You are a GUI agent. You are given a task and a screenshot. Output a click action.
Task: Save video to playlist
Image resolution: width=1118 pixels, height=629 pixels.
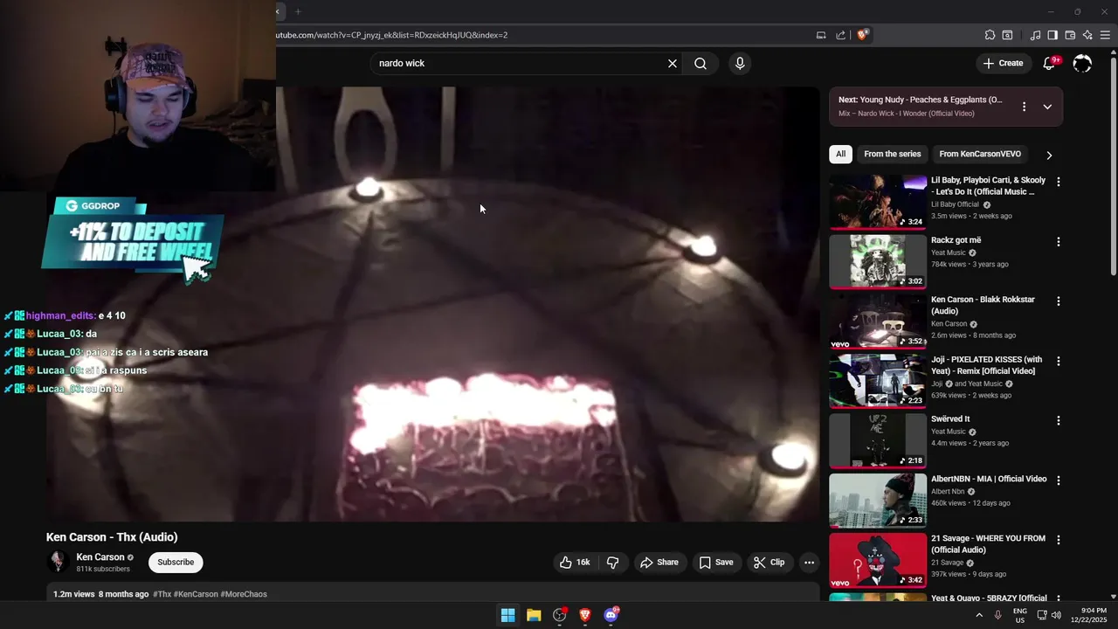click(x=716, y=563)
